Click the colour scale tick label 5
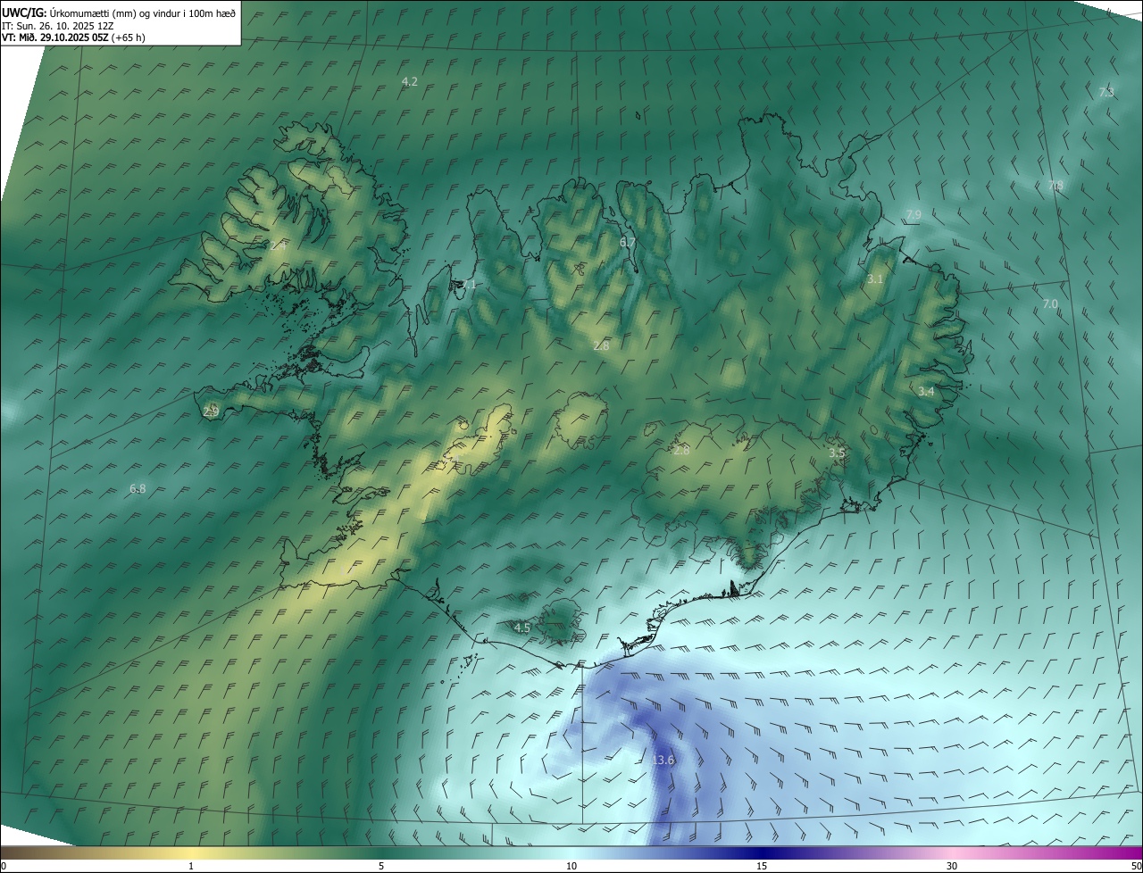 tap(381, 867)
